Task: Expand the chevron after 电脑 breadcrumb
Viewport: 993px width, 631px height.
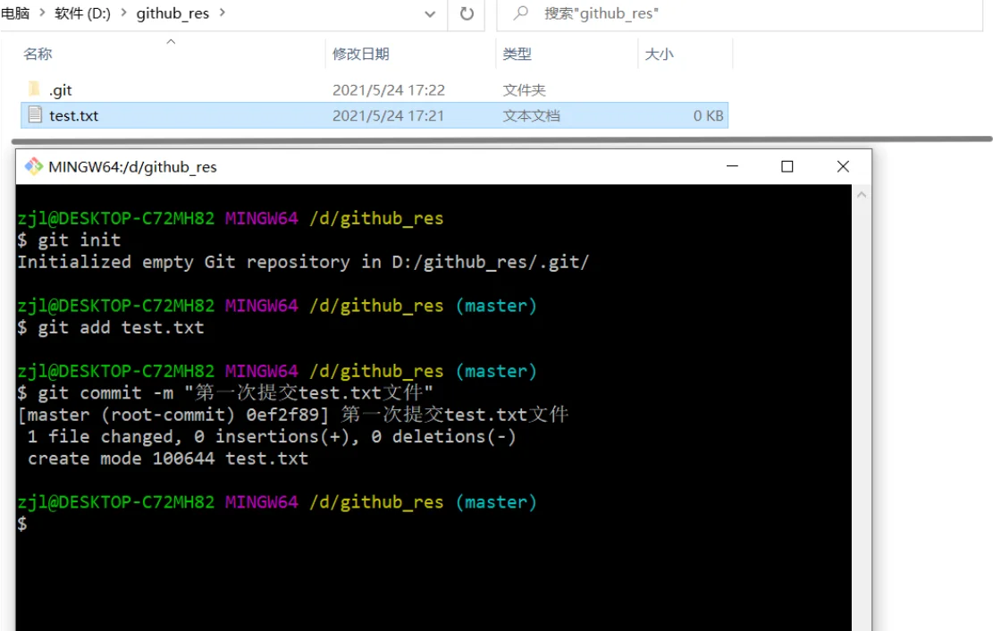Action: click(x=42, y=14)
